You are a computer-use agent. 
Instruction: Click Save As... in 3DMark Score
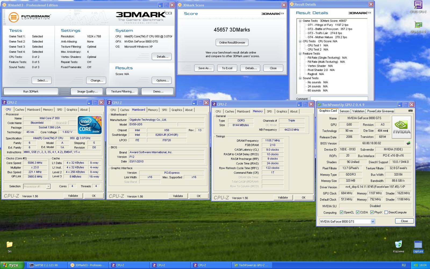coord(204,68)
